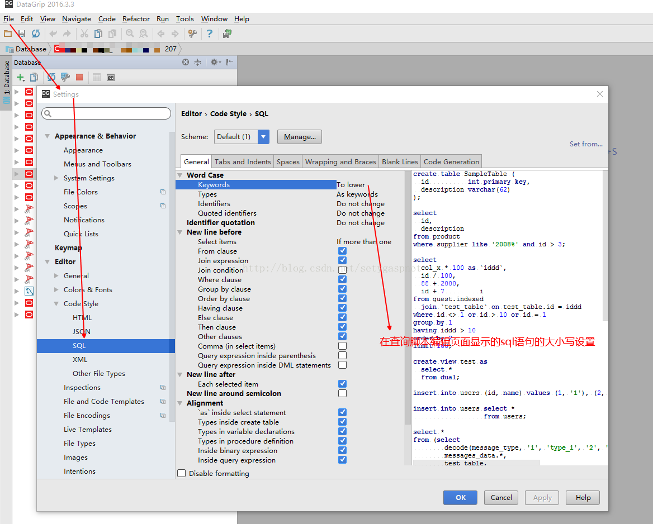Collapse the New line before group
This screenshot has height=524, width=653.
point(180,232)
